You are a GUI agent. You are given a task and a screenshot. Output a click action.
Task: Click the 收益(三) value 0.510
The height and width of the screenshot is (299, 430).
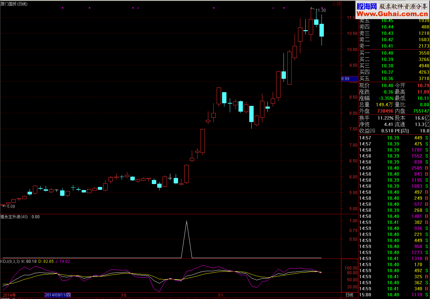point(387,131)
